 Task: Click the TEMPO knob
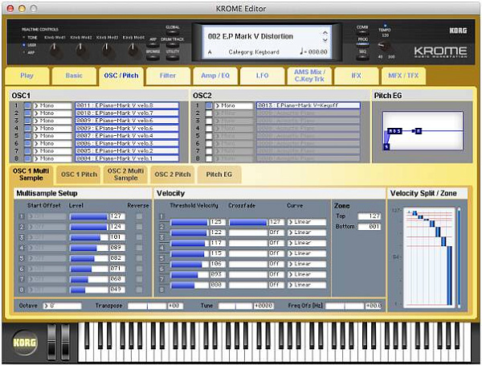pyautogui.click(x=385, y=47)
